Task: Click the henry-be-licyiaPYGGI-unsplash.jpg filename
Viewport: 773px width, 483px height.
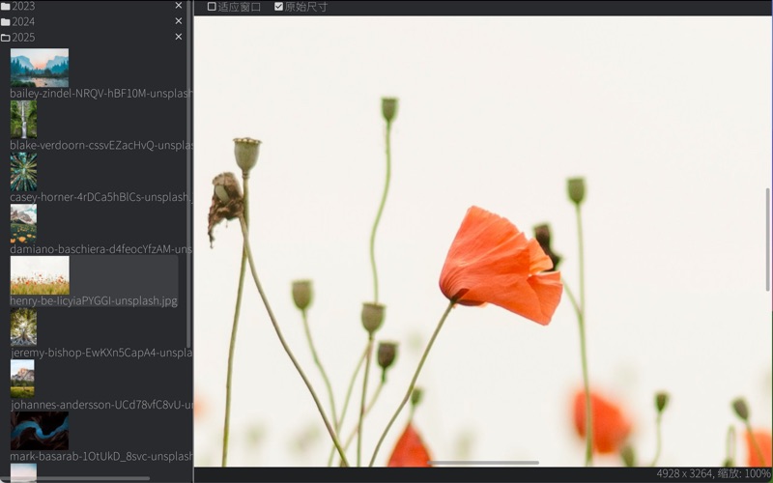Action: click(94, 300)
